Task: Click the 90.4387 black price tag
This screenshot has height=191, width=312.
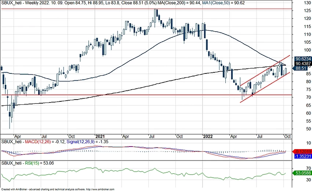Action: (x=303, y=64)
